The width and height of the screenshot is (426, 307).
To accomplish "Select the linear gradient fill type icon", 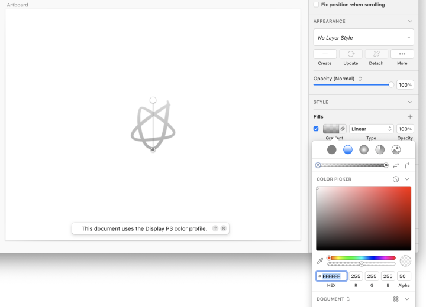I will tap(348, 149).
